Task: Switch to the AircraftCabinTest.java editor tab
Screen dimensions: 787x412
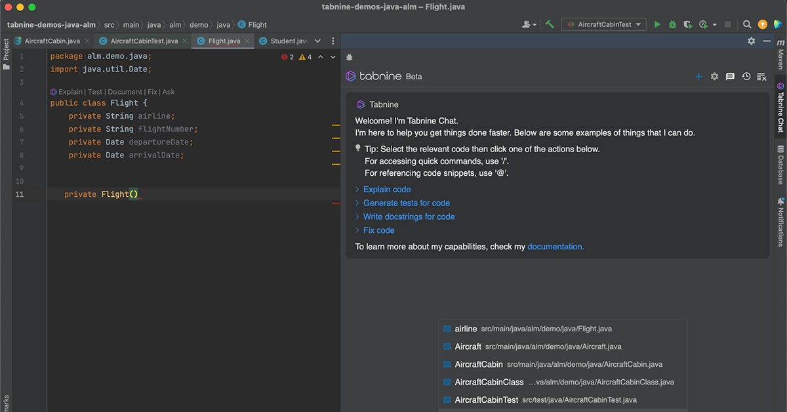Action: [x=144, y=41]
